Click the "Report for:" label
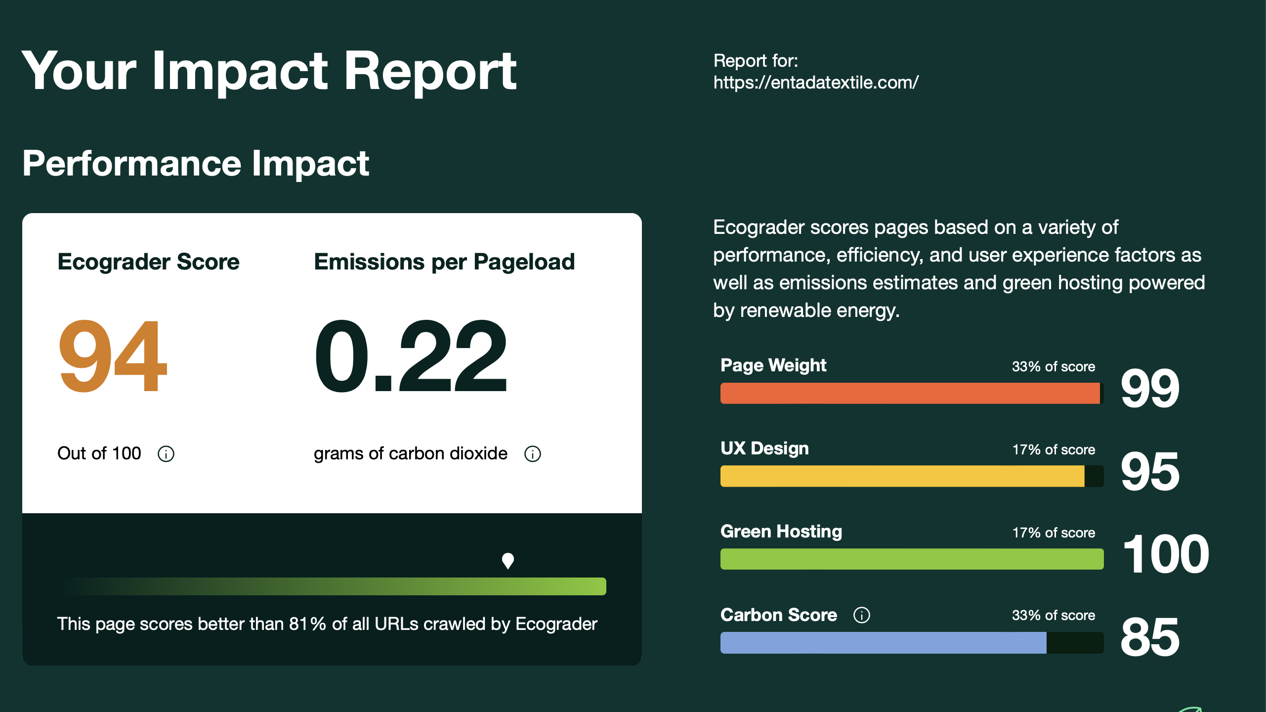1266x712 pixels. pyautogui.click(x=756, y=61)
